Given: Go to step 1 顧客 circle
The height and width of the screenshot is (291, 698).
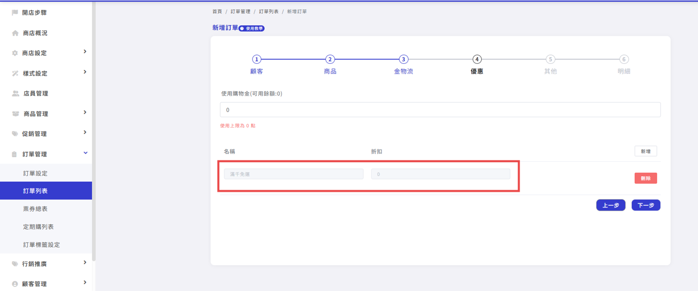Looking at the screenshot, I should (x=257, y=59).
